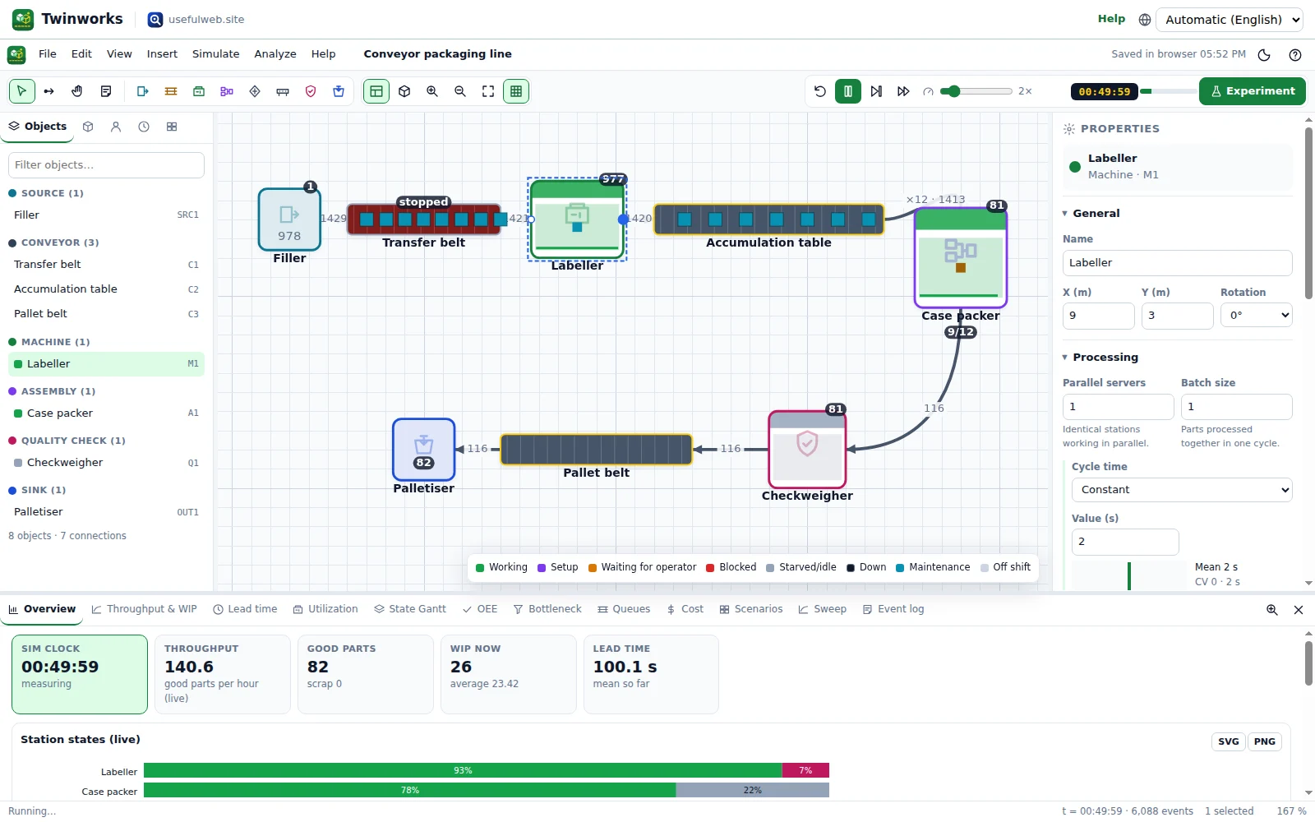Click the Filter objects search field
This screenshot has width=1315, height=822.
106,165
